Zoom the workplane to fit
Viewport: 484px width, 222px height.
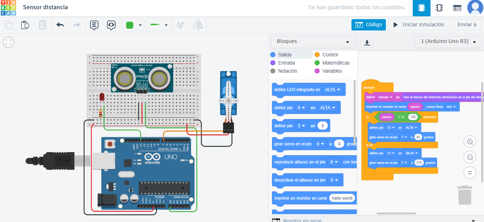[x=9, y=43]
